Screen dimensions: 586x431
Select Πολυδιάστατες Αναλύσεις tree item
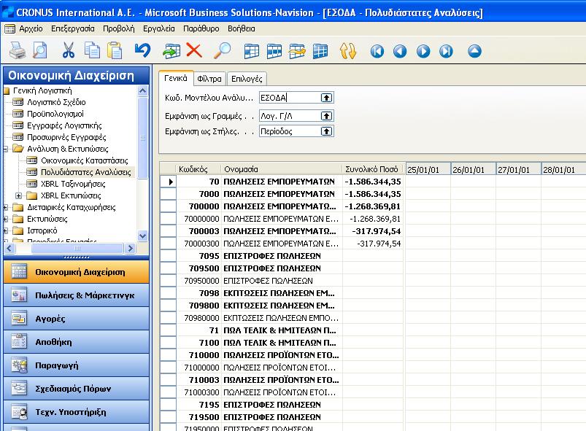click(x=86, y=172)
